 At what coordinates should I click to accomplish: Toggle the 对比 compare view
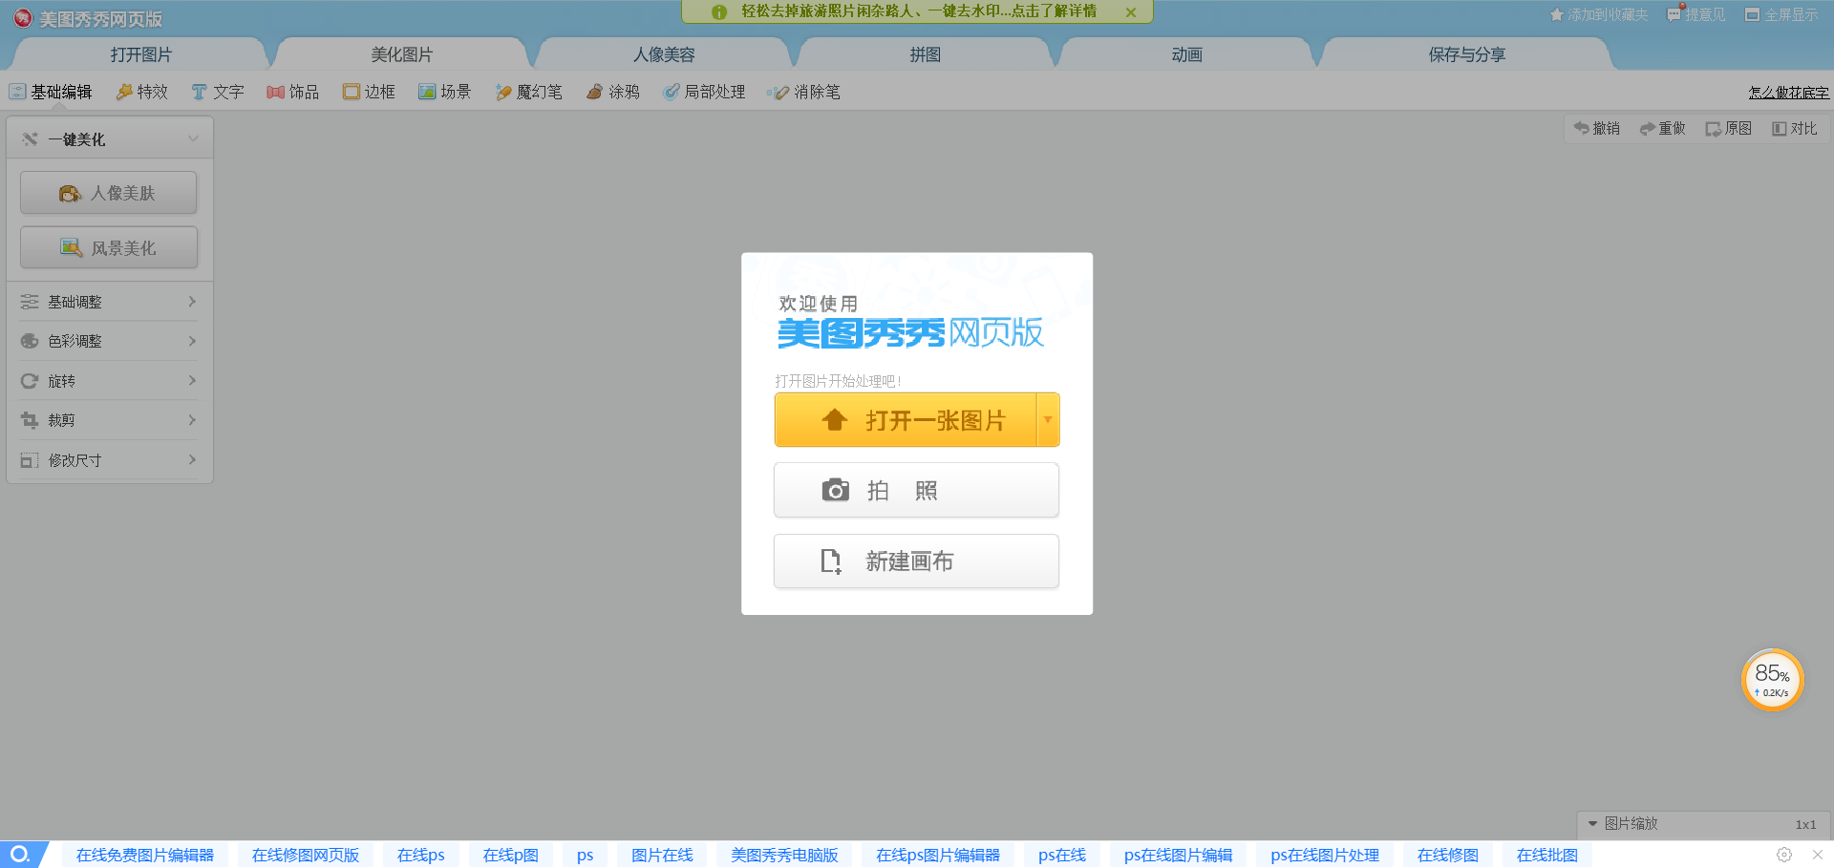(1794, 128)
